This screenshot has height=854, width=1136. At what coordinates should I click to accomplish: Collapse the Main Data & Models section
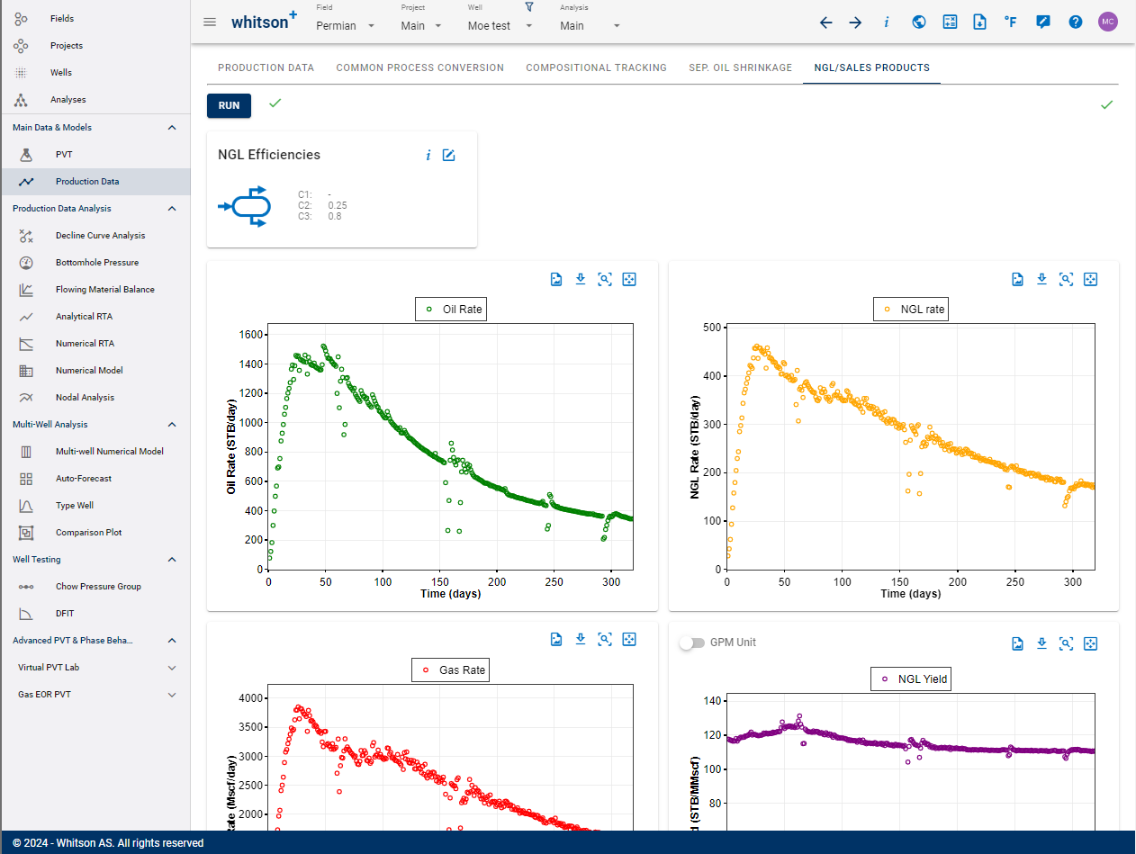coord(172,128)
